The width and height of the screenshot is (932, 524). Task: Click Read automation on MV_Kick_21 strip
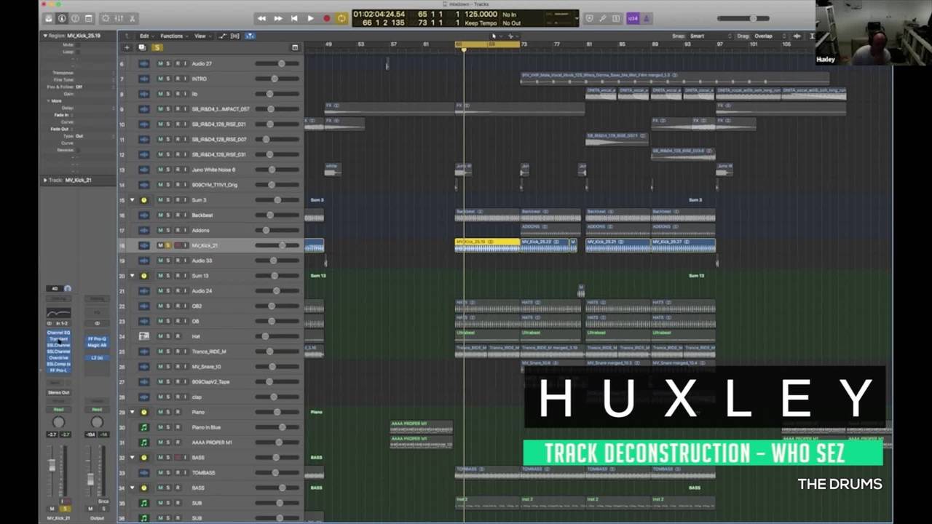point(58,409)
